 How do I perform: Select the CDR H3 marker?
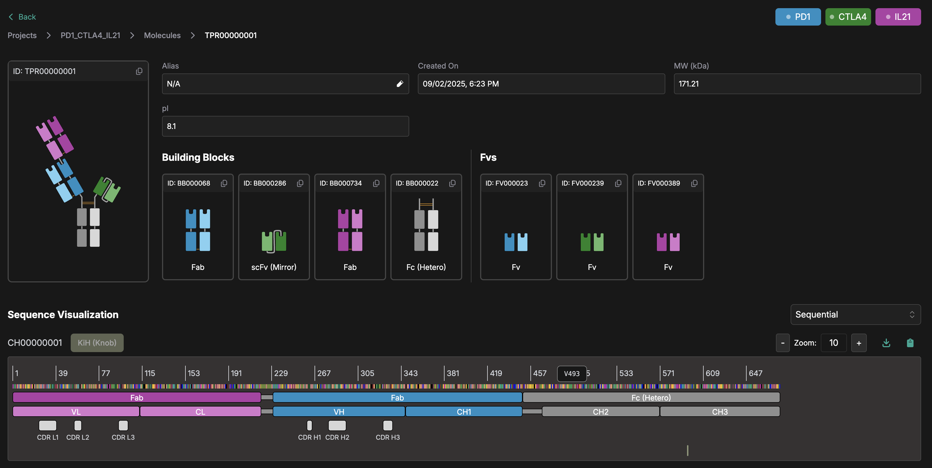[387, 425]
